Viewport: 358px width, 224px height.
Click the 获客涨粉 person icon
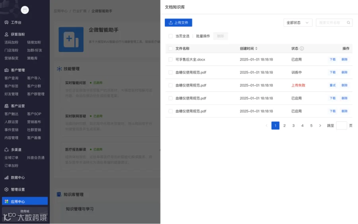point(6,34)
